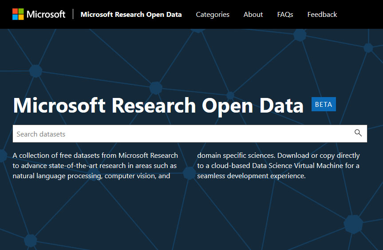Open the Feedback link in navigation
Viewport: 383px width, 250px height.
click(x=322, y=14)
